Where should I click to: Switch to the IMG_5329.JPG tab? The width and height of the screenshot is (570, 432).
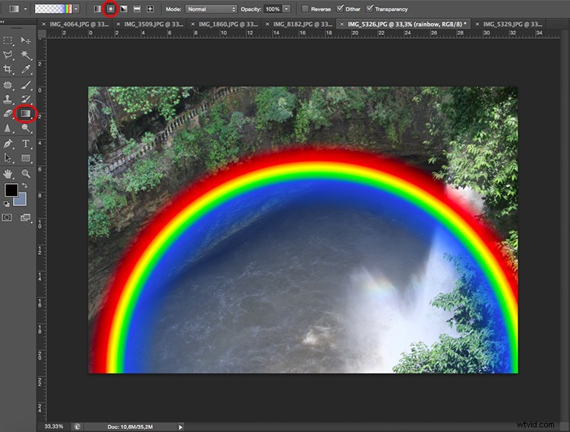(512, 24)
